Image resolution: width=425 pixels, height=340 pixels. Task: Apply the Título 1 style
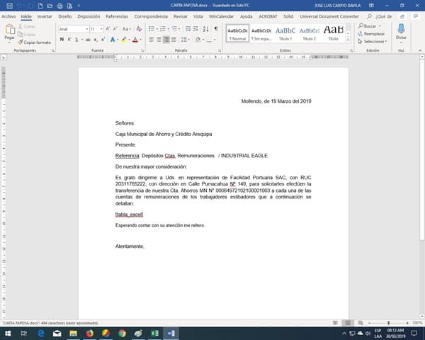pyautogui.click(x=285, y=33)
